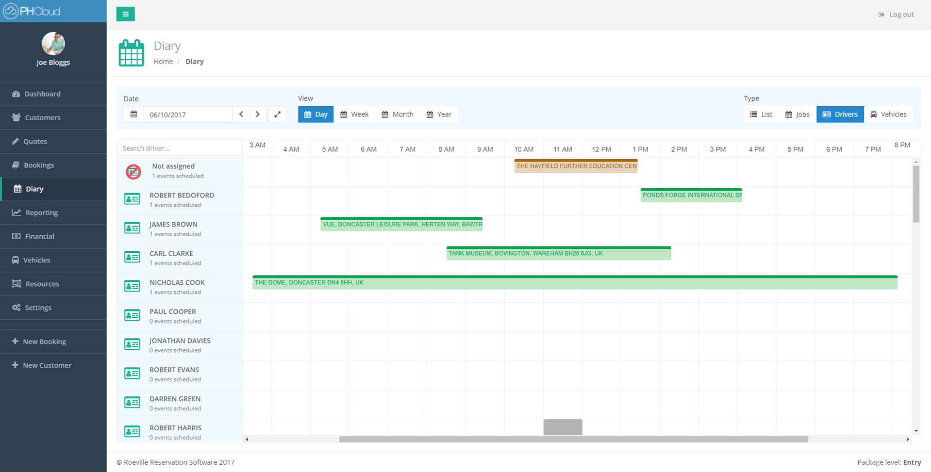Image resolution: width=931 pixels, height=472 pixels.
Task: Go to Financial in sidebar
Action: click(x=53, y=237)
